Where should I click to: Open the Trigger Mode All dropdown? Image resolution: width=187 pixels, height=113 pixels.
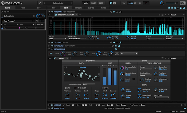click(x=129, y=54)
